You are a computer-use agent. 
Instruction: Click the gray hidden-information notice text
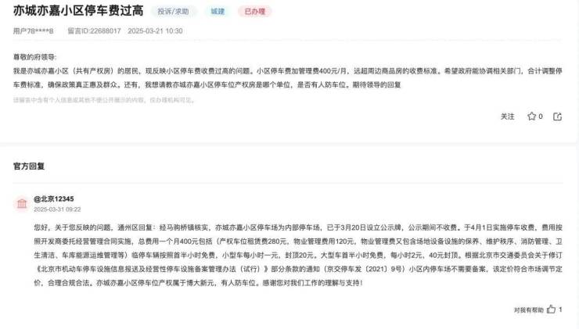tap(103, 100)
